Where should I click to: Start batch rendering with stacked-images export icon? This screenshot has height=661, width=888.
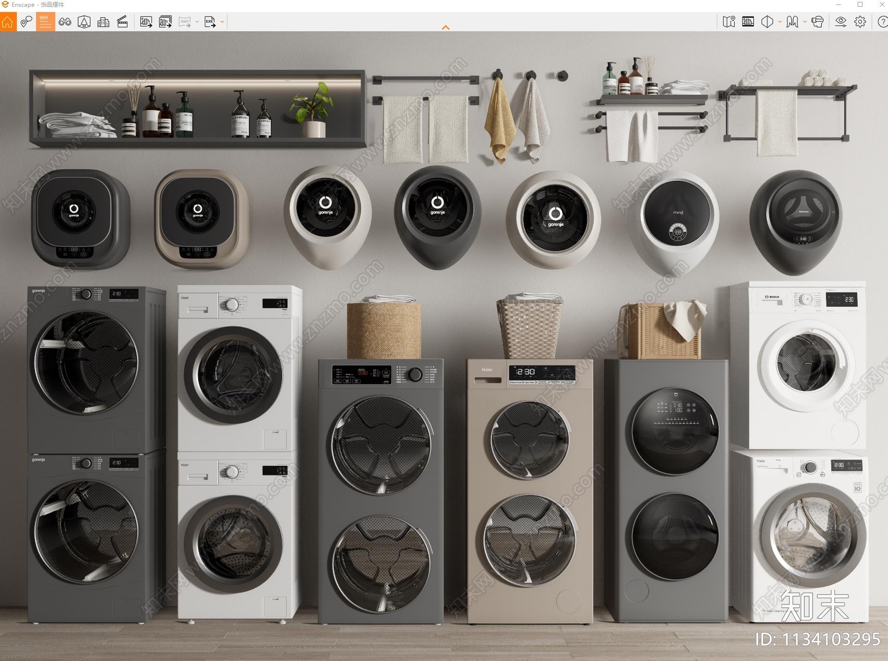click(165, 22)
